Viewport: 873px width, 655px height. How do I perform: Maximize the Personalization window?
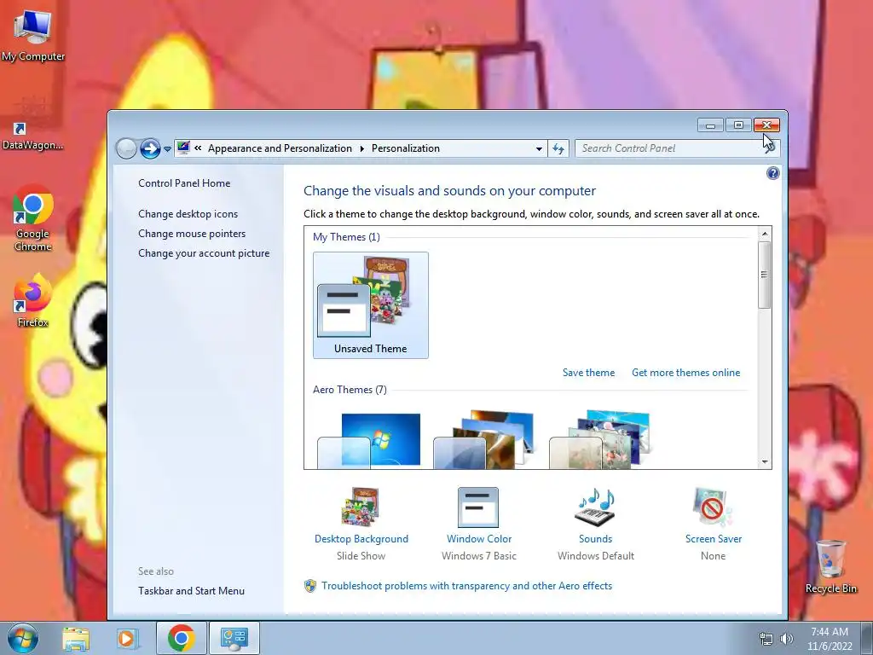pos(738,125)
